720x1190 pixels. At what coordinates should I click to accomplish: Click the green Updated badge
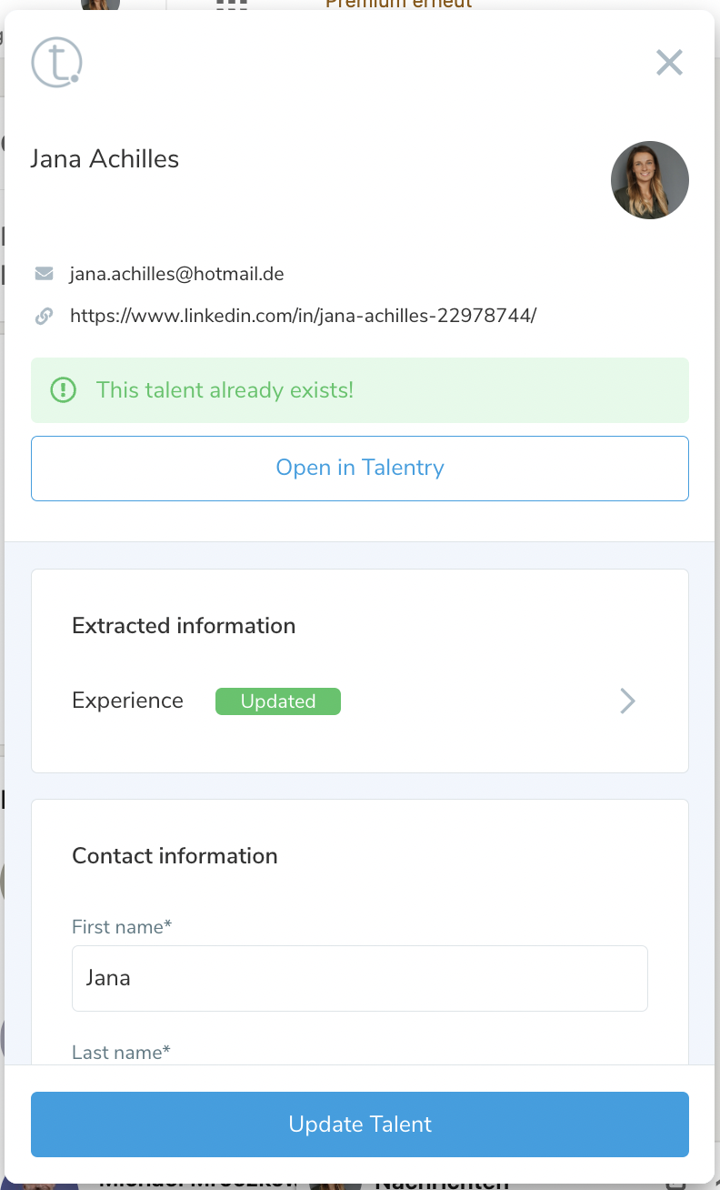[x=277, y=701]
